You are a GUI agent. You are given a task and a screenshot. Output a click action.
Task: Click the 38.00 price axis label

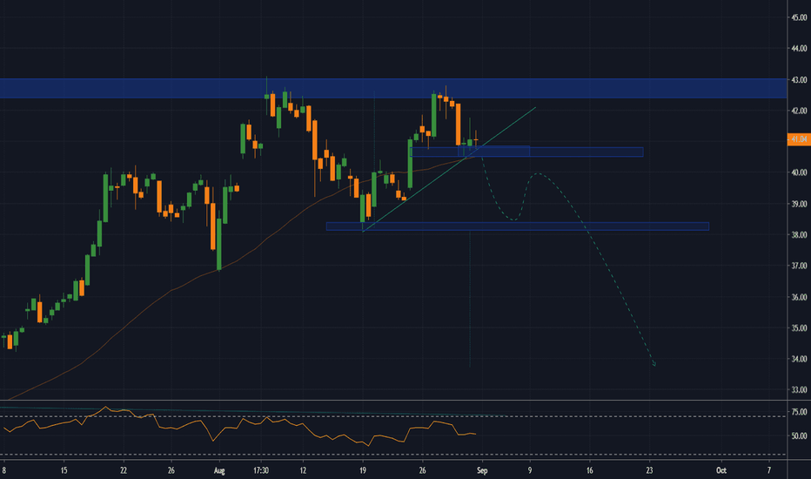point(799,234)
